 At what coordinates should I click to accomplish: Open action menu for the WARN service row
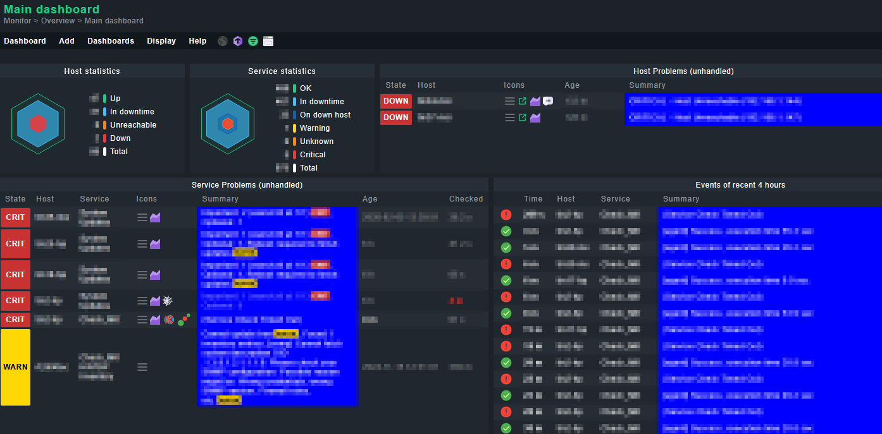(x=142, y=367)
